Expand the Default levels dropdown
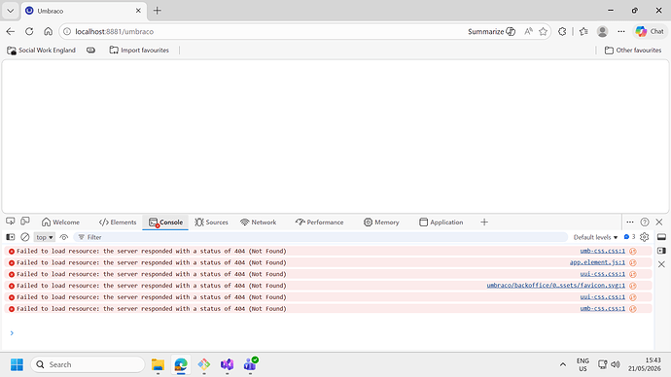This screenshot has width=671, height=377. (595, 237)
